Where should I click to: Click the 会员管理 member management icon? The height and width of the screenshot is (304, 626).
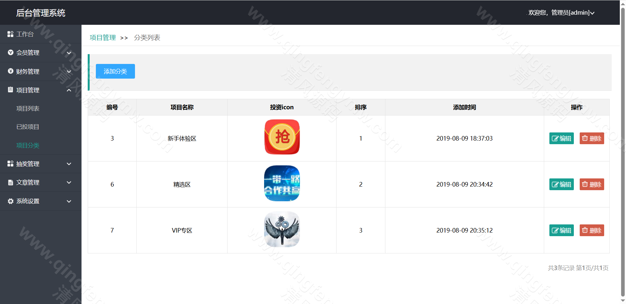coord(10,53)
